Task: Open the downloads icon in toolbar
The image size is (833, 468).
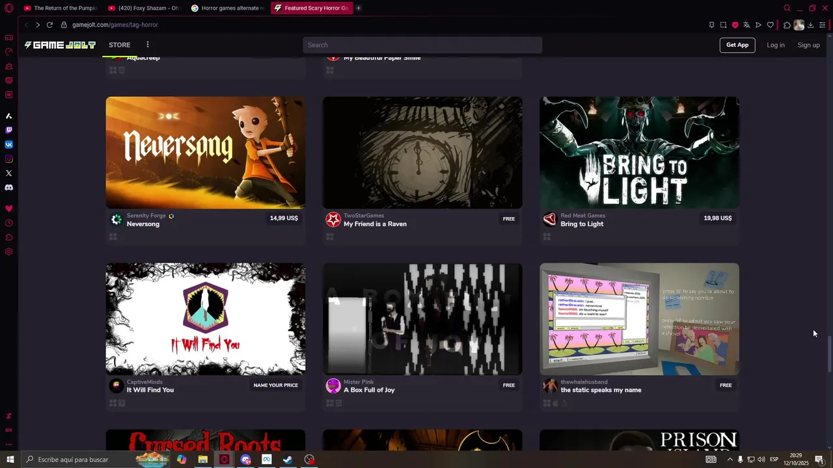Action: (810, 25)
